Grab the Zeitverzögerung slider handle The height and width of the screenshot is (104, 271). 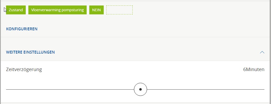click(140, 89)
